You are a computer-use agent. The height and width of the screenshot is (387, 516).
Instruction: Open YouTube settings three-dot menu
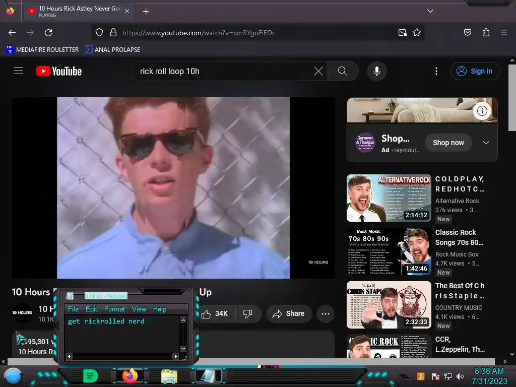pos(436,71)
